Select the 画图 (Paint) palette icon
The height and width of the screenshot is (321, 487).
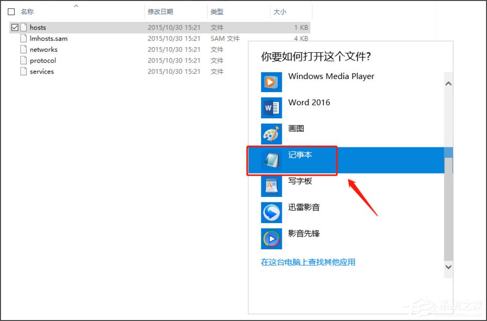pos(271,134)
